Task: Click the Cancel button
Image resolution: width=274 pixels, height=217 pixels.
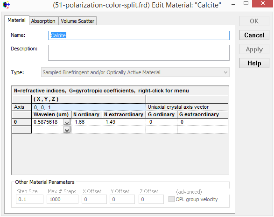Action: coord(254,35)
